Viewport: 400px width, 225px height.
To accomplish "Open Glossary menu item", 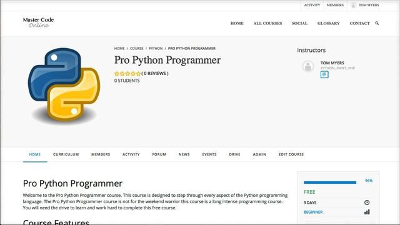I will pos(329,23).
